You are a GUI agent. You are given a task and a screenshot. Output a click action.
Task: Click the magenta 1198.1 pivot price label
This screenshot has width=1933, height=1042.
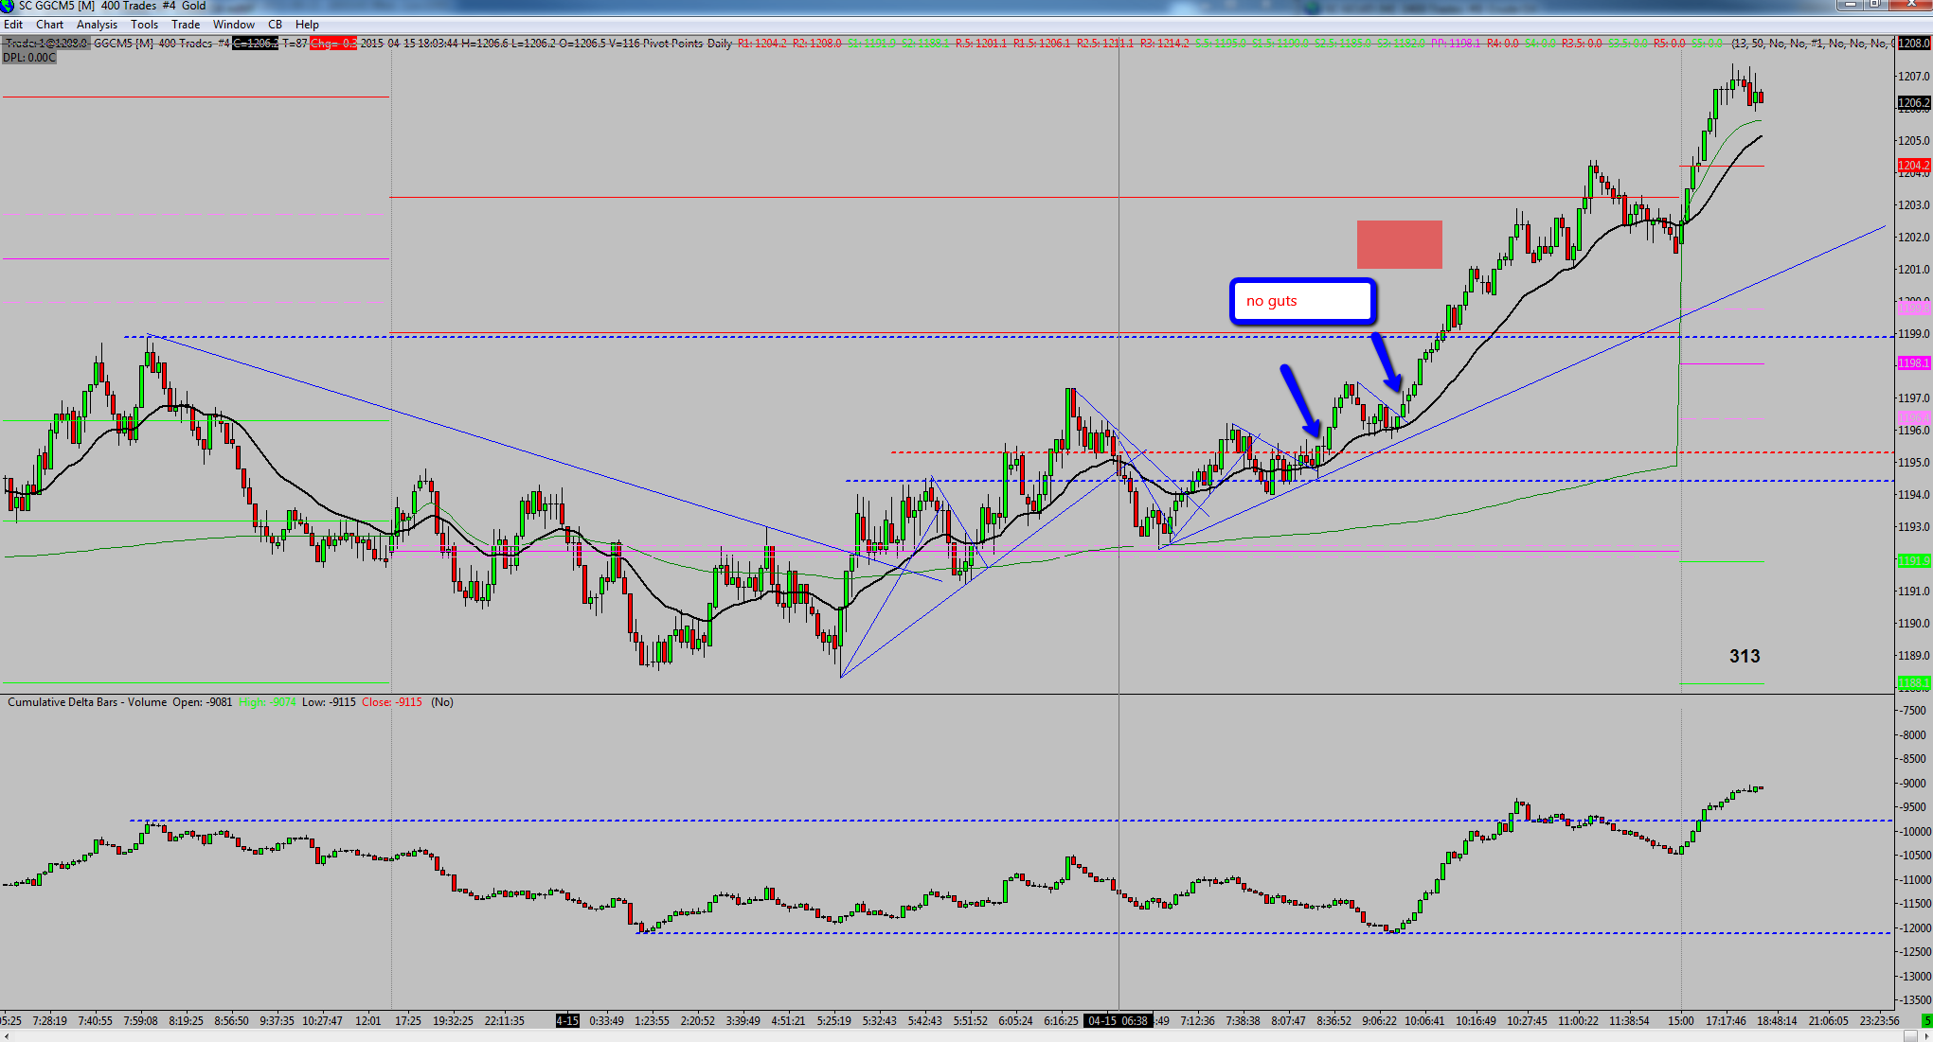click(1913, 363)
